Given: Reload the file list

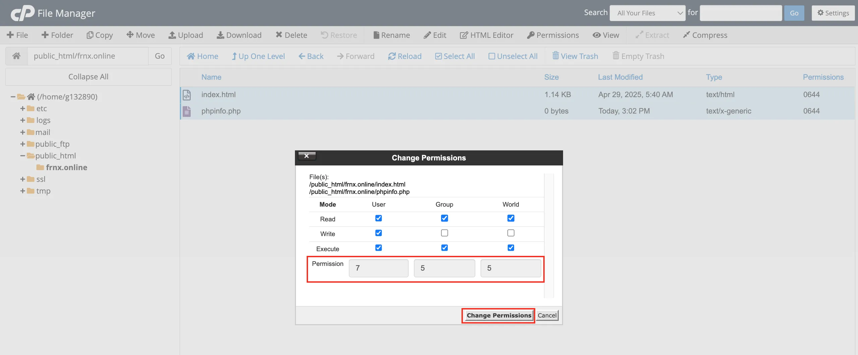Looking at the screenshot, I should (405, 56).
